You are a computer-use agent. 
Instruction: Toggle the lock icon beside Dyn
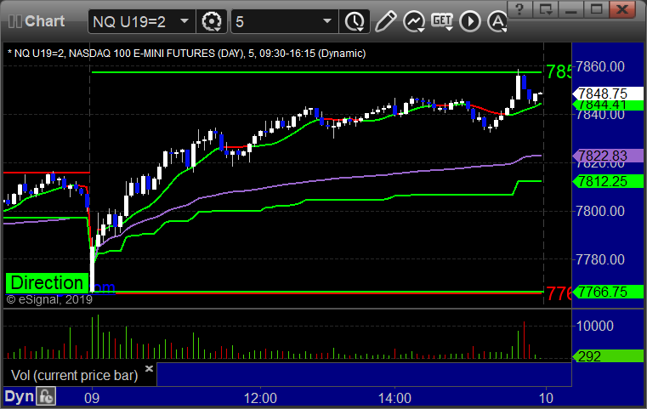(x=46, y=396)
